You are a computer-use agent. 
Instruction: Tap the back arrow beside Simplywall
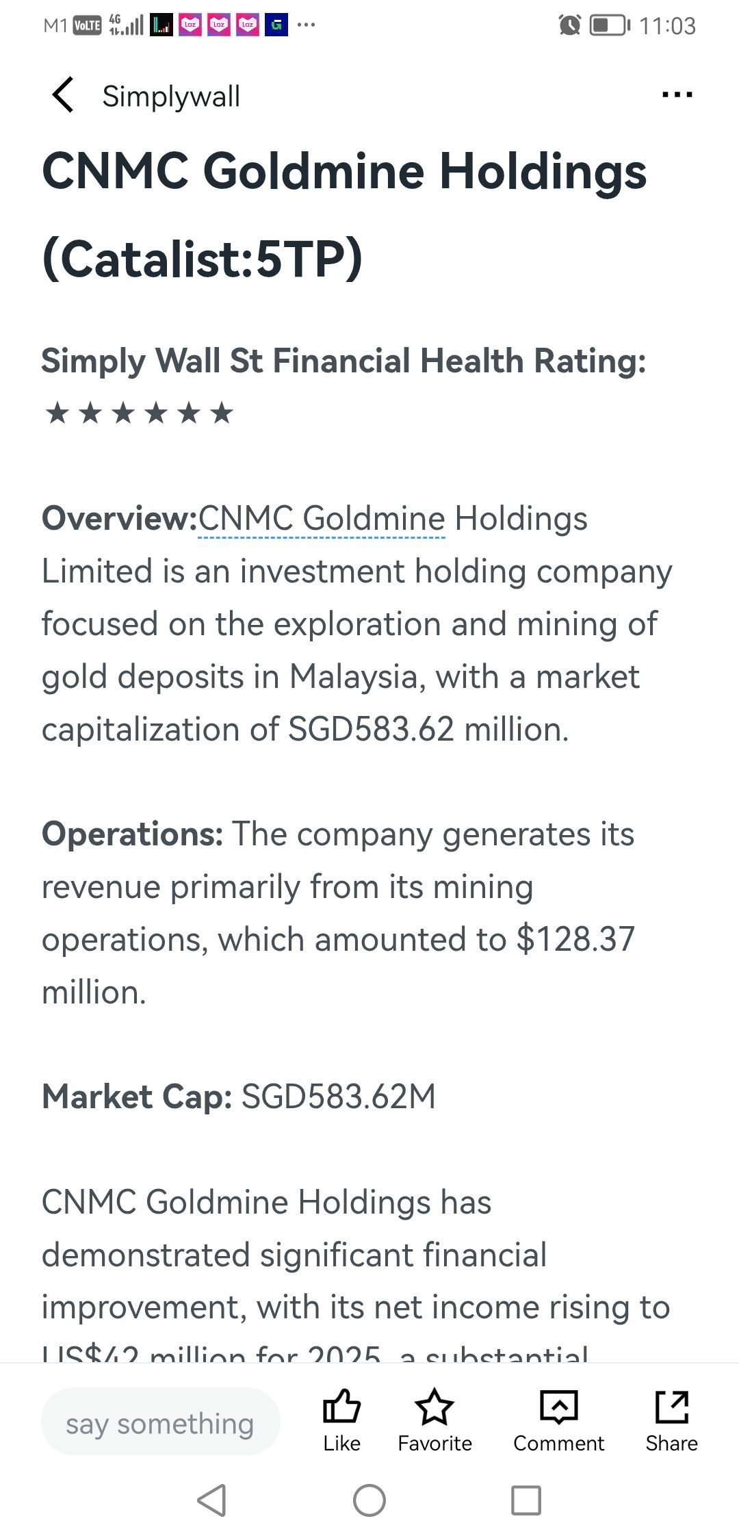[63, 95]
